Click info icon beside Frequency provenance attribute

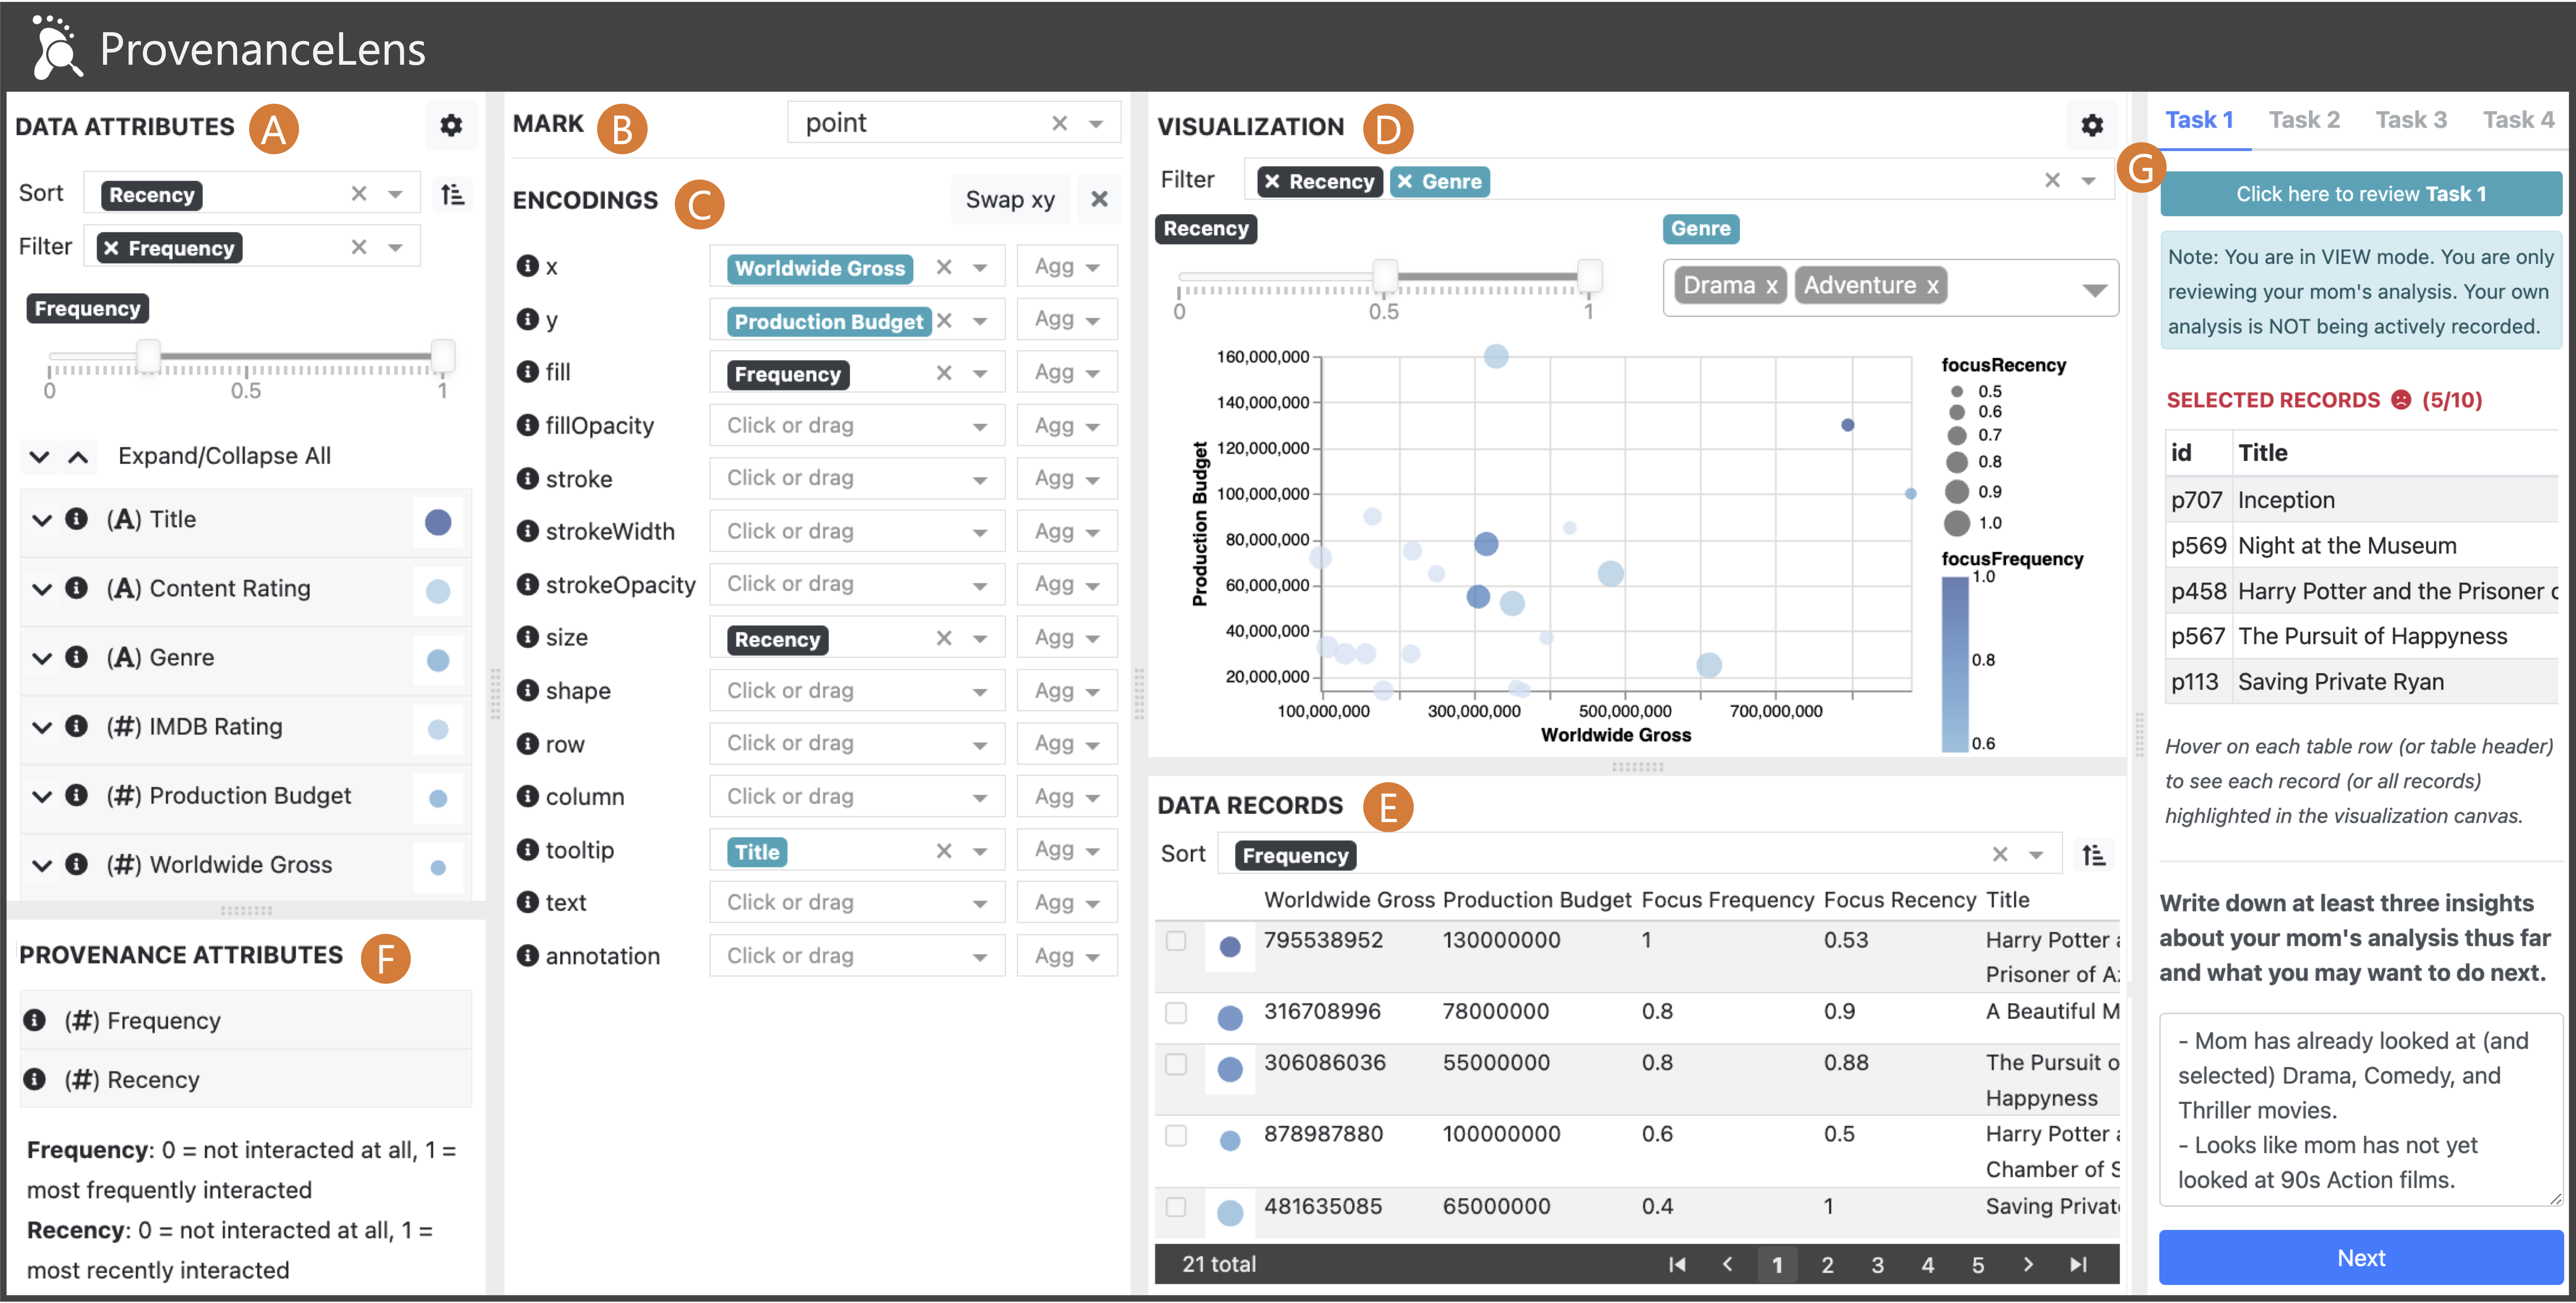(x=35, y=1020)
